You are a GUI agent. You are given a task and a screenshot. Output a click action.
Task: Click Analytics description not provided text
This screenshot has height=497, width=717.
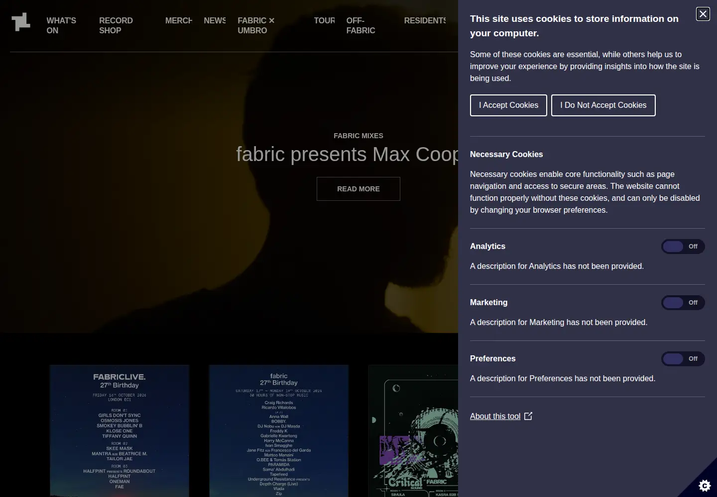[557, 266]
